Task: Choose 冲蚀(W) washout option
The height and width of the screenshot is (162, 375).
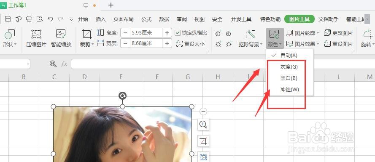Action: click(290, 90)
